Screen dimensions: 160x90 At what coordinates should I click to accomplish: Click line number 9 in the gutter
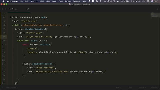pos(4,37)
